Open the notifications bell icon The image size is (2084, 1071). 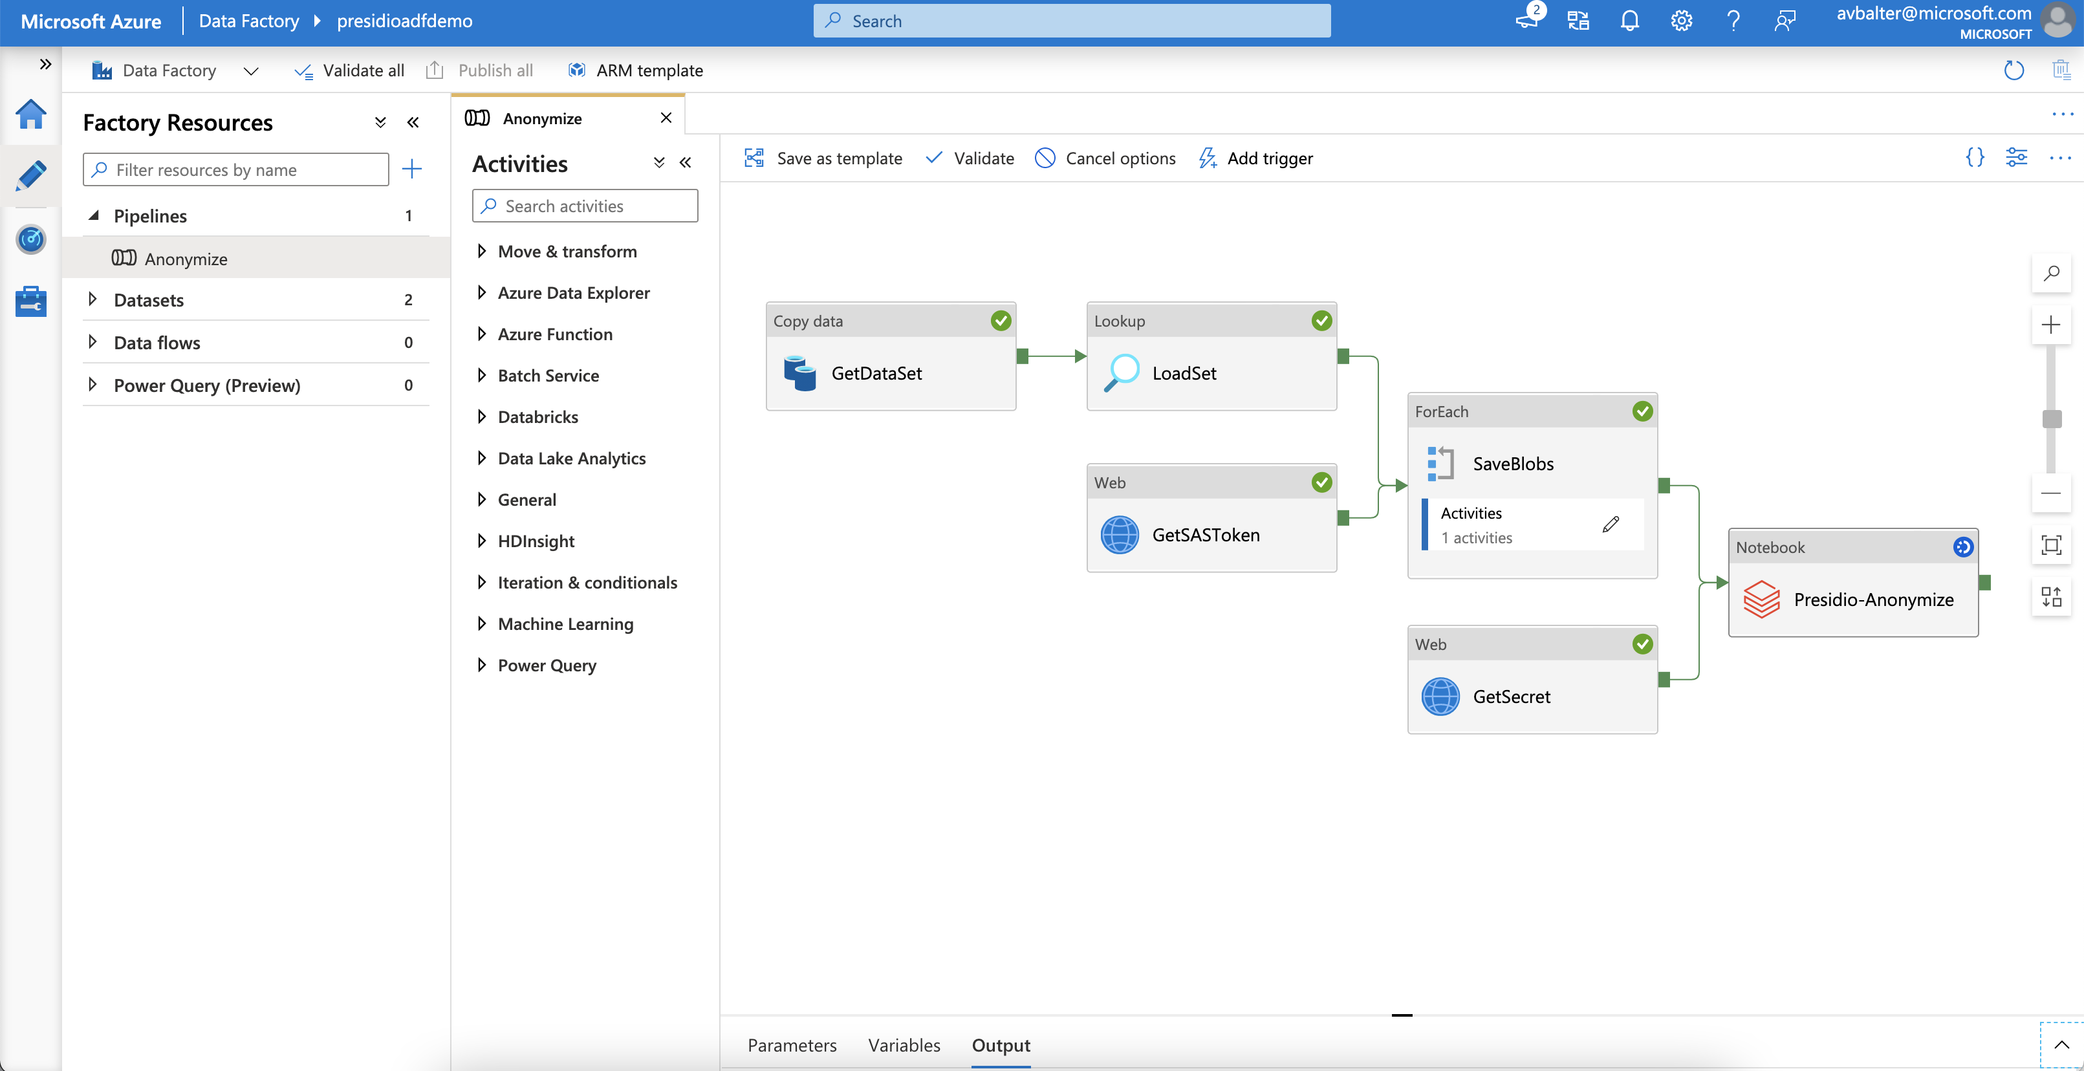(1629, 21)
